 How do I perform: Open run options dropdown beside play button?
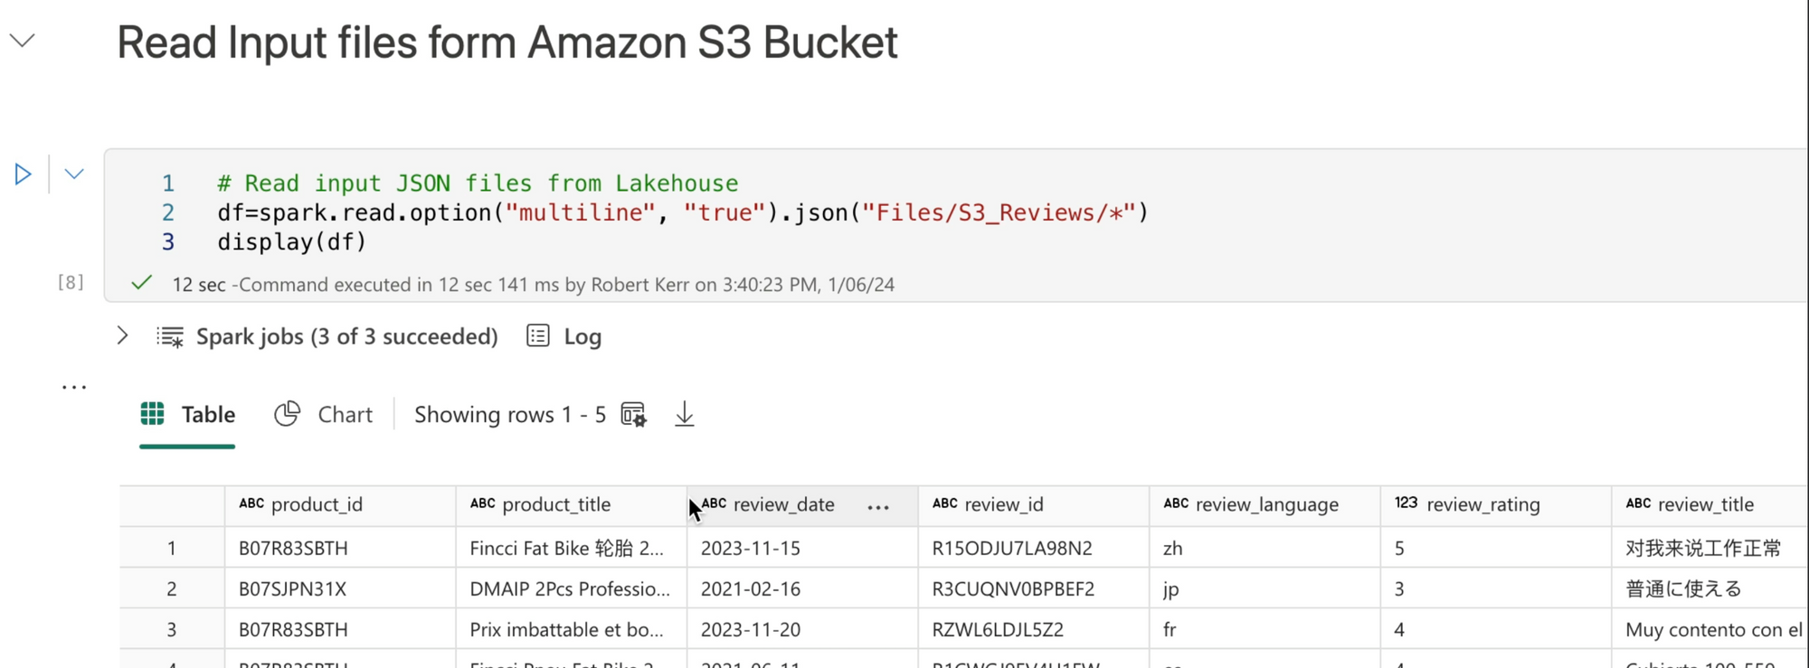[74, 174]
